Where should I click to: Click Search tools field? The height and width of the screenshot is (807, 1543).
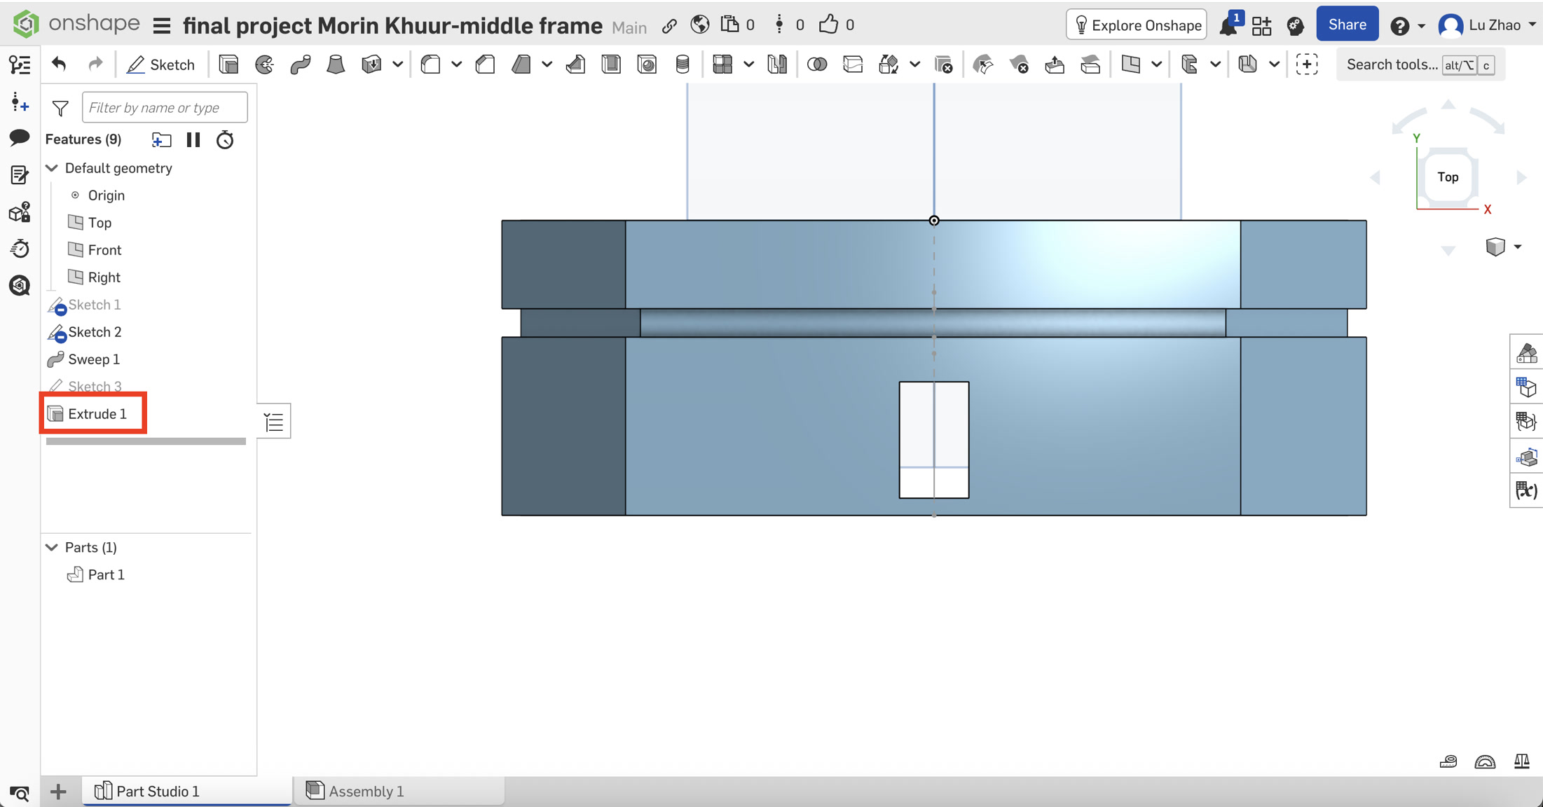click(1420, 64)
